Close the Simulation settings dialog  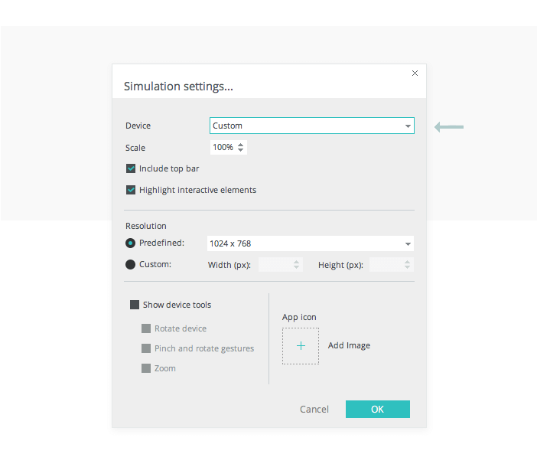pos(415,73)
